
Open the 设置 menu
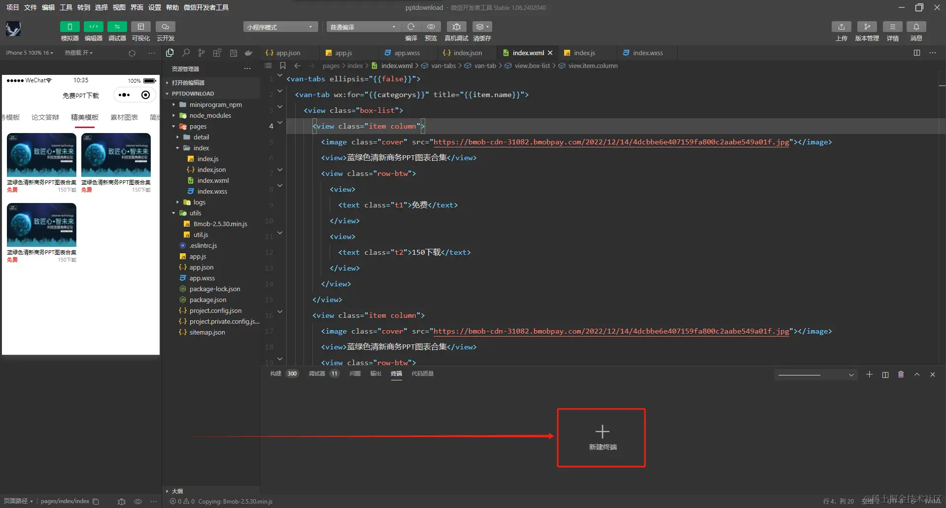[x=155, y=7]
